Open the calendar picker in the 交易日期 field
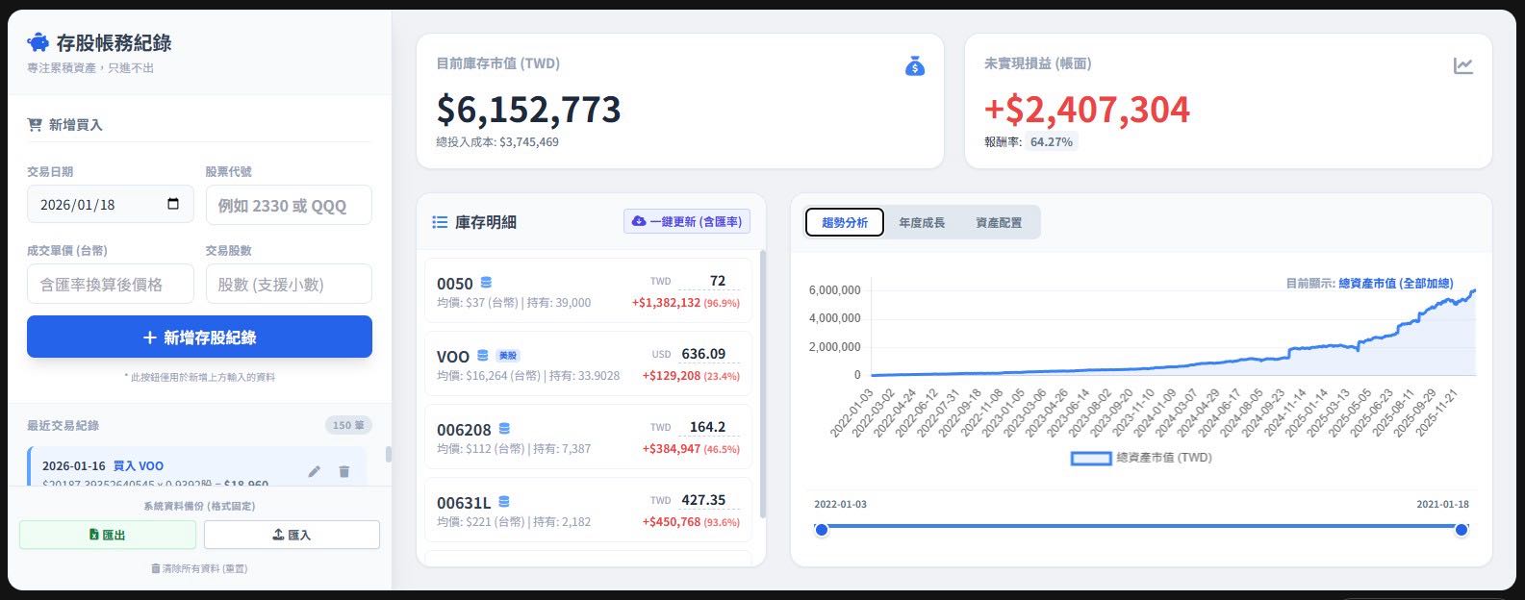Viewport: 1525px width, 600px height. (x=173, y=205)
